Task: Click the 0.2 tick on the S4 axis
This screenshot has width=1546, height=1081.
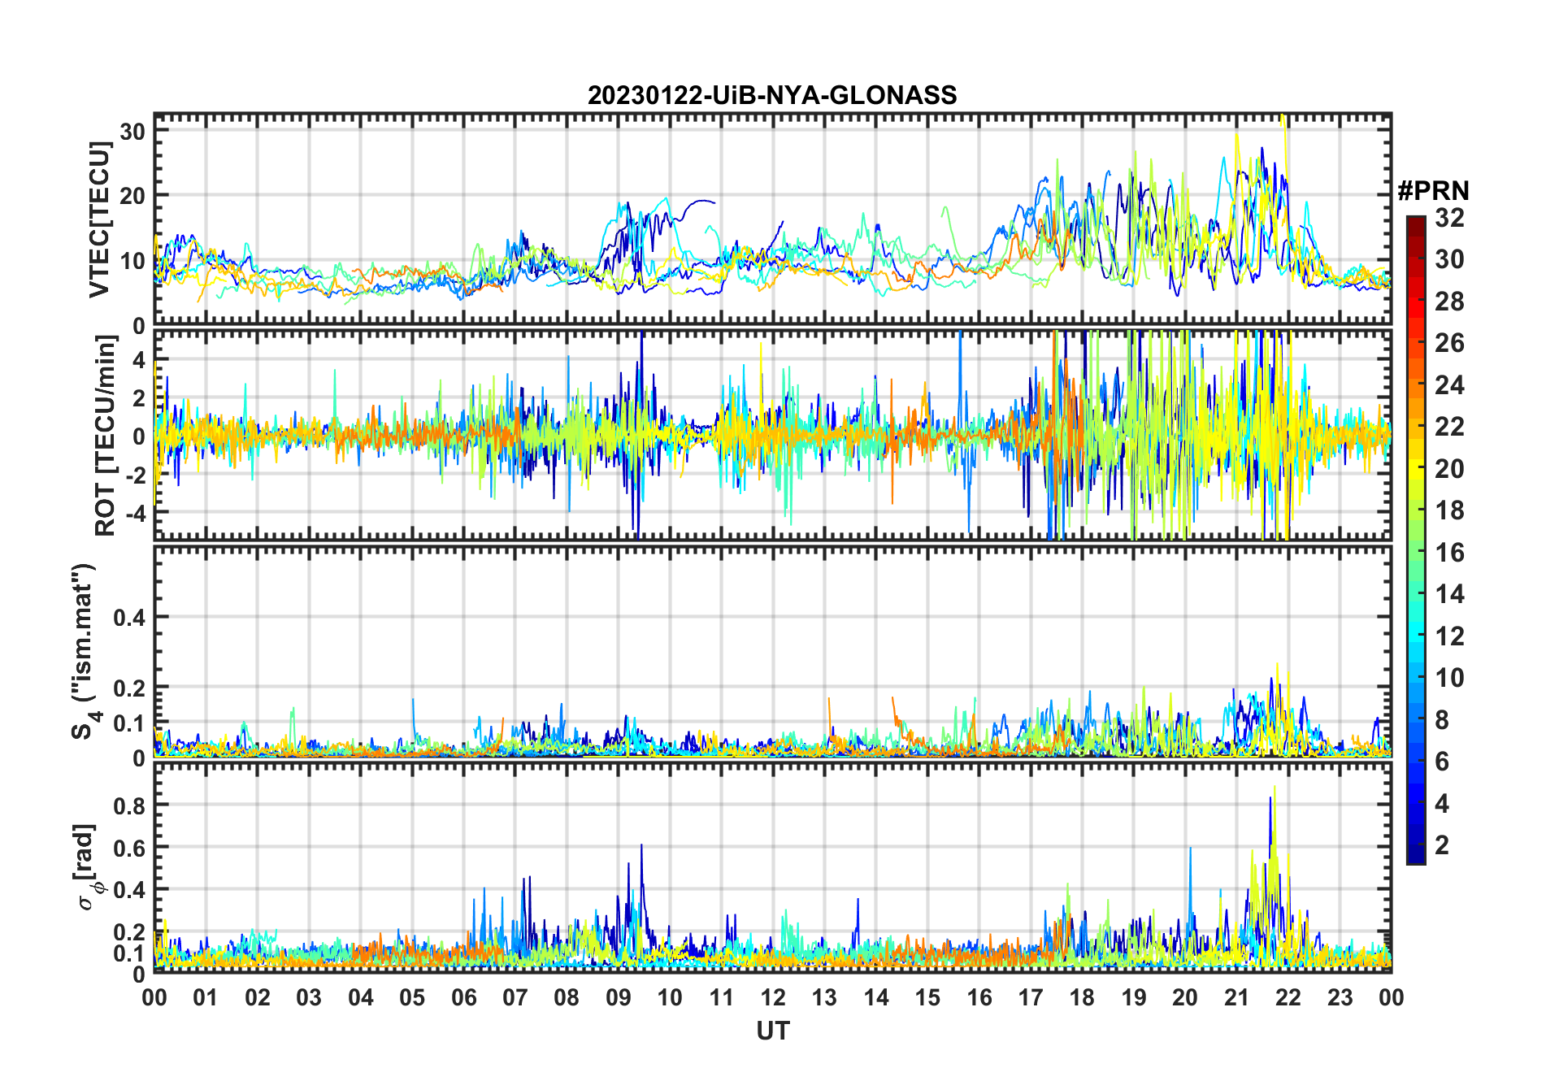Action: pyautogui.click(x=130, y=688)
